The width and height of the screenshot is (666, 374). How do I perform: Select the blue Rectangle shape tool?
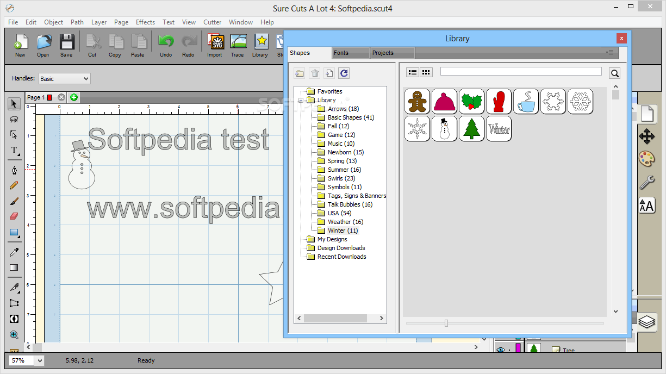[x=14, y=233]
